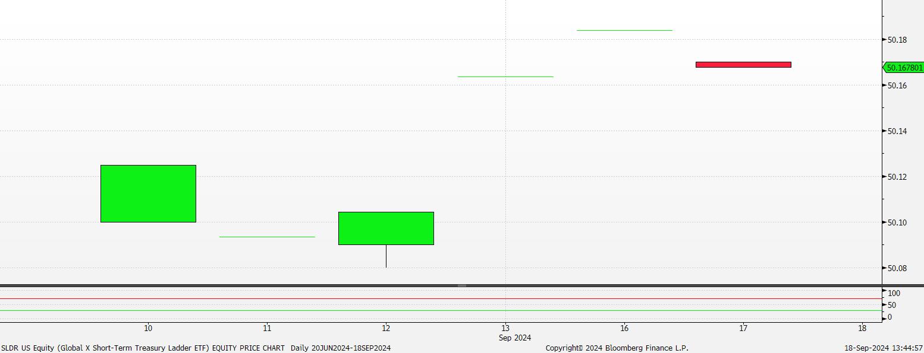Click the 50.18 price axis label
The image size is (924, 353).
897,40
